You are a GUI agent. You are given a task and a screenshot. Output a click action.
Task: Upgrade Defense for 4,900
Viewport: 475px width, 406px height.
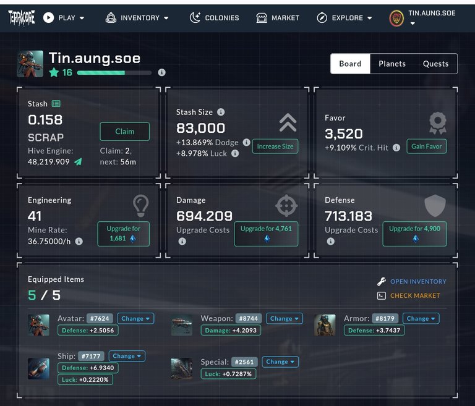pos(414,234)
